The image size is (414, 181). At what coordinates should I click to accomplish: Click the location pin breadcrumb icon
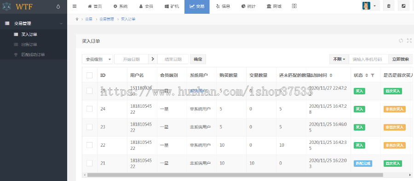pyautogui.click(x=77, y=19)
